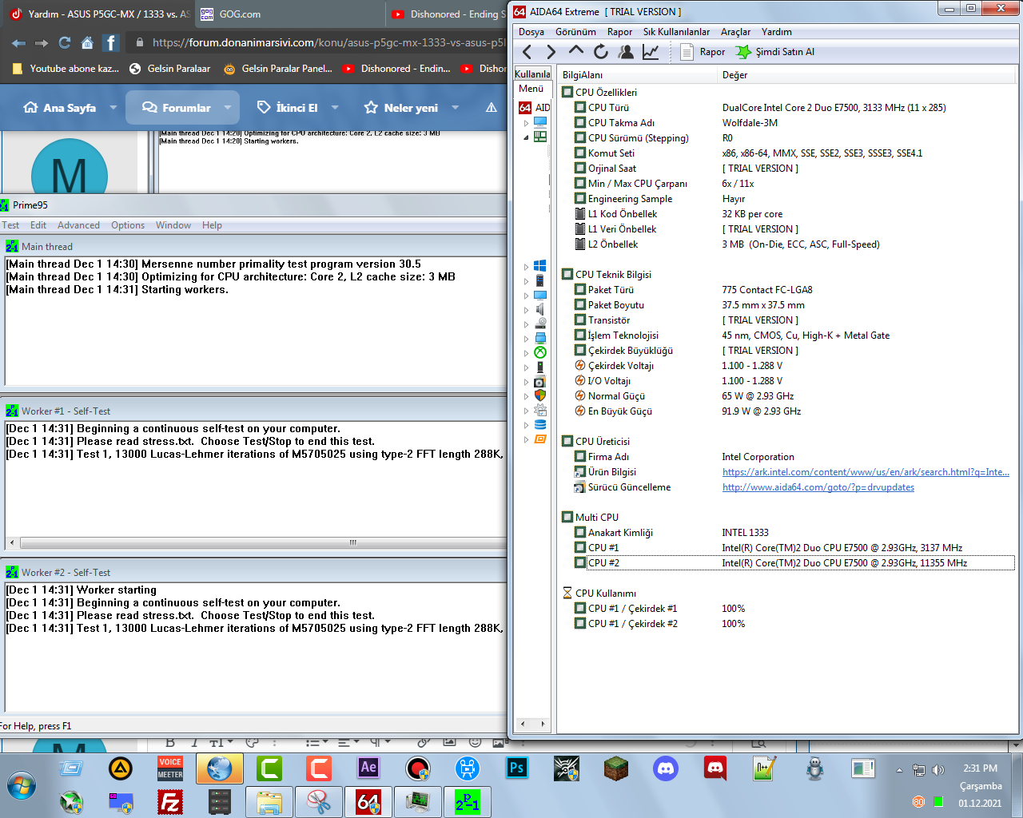Click the browser home icon

87,42
